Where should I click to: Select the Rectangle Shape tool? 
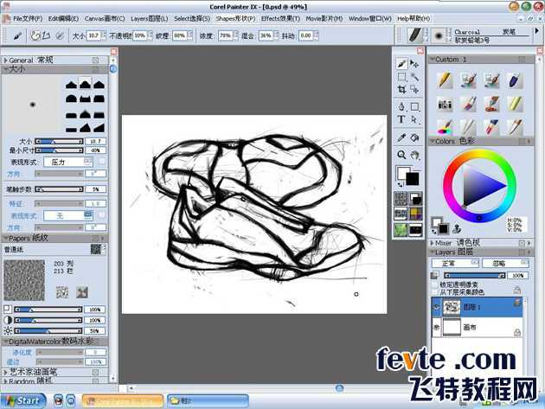pos(414,106)
